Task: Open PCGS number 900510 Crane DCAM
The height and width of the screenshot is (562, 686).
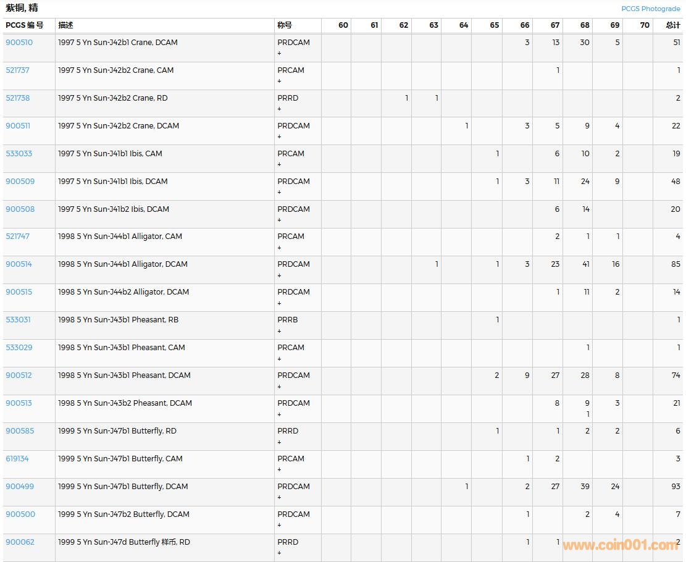Action: pos(19,43)
